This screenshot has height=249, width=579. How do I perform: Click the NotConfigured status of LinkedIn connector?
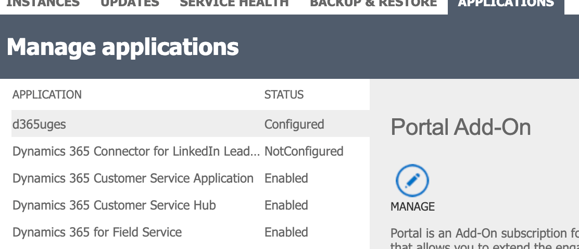[304, 151]
